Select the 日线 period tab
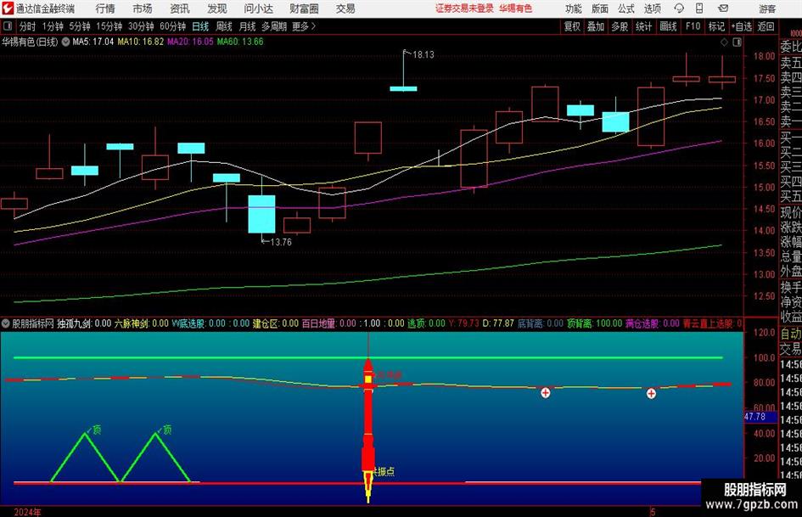 tap(200, 26)
